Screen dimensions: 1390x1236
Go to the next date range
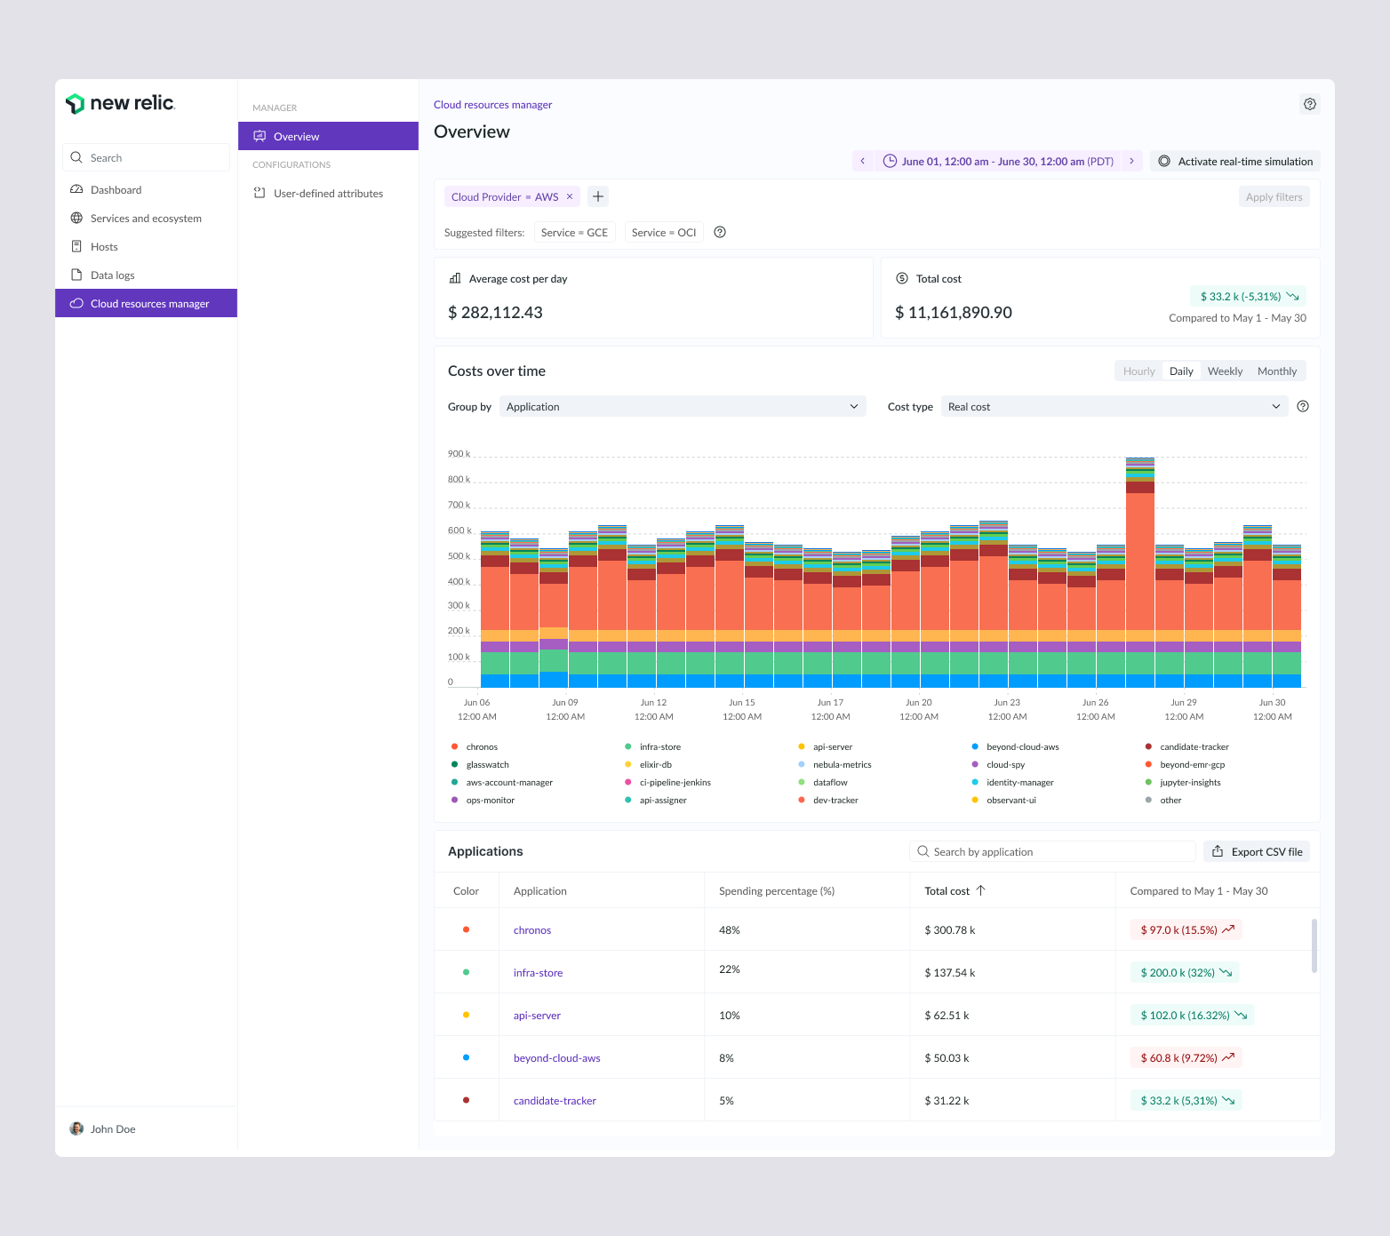(1131, 161)
